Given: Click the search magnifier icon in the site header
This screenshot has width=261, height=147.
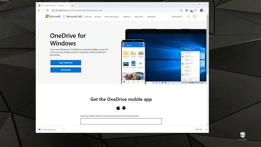Looking at the screenshot, I should [188, 16].
